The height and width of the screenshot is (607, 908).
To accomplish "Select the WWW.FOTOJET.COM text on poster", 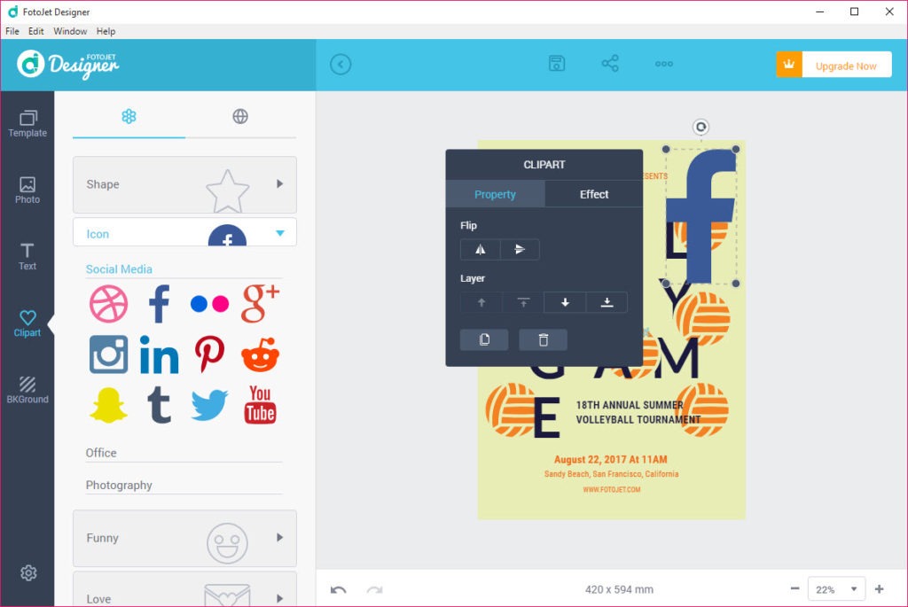I will click(612, 489).
